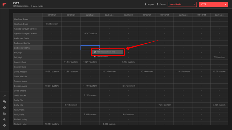Click the 8.92 custom cell
The height and width of the screenshot is (130, 232).
click(x=128, y=115)
